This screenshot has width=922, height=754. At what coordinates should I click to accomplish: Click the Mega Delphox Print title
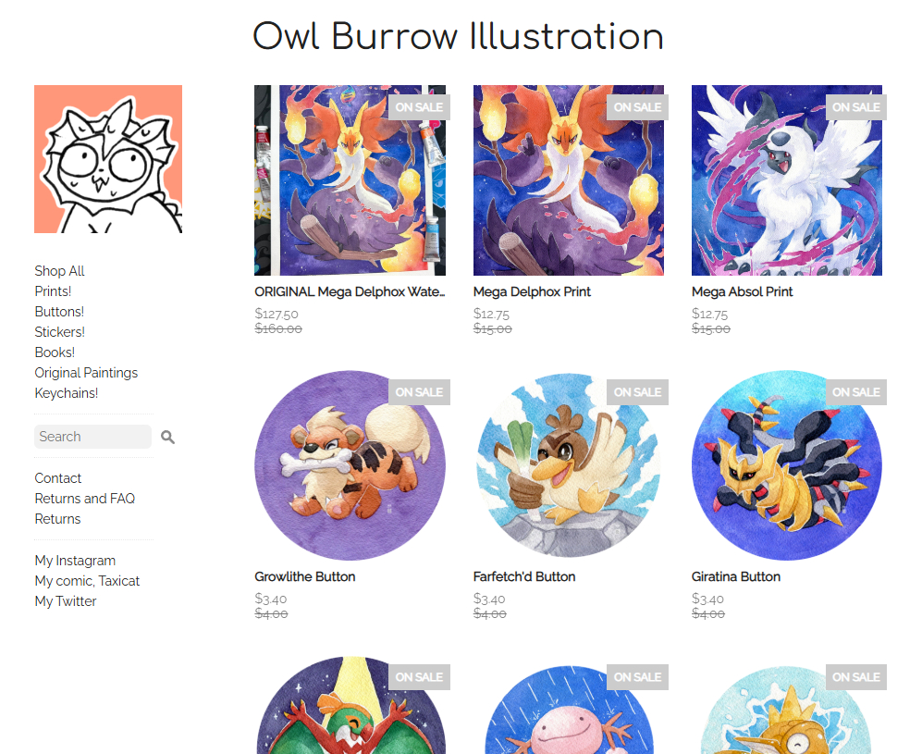532,291
